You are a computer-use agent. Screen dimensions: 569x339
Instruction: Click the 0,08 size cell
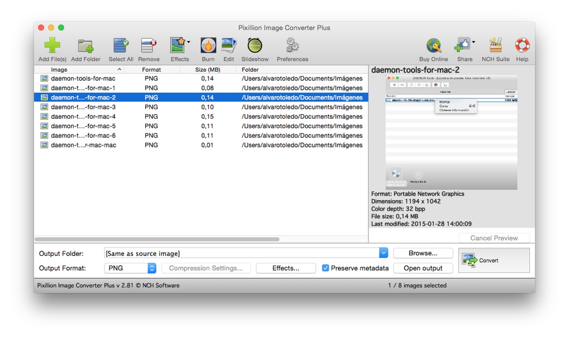(207, 88)
